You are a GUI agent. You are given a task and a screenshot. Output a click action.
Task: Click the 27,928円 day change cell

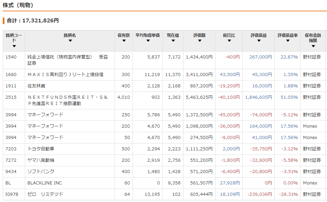coord(230,183)
